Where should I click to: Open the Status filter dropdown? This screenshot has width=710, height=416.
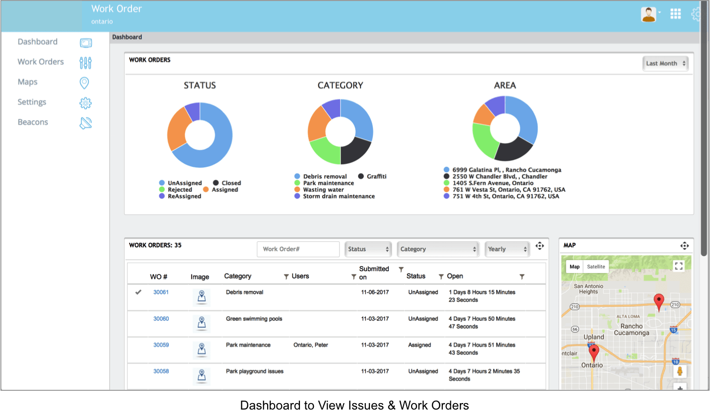click(368, 249)
